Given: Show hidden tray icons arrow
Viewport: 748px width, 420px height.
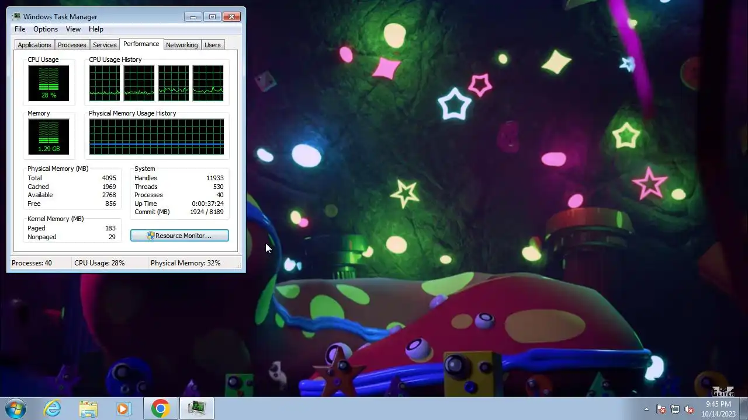Looking at the screenshot, I should tap(646, 409).
